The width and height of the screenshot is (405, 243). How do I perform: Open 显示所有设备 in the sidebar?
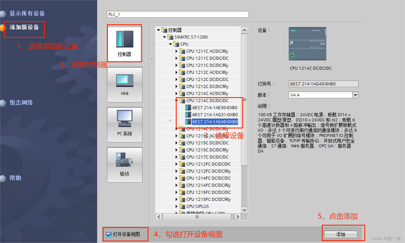(x=27, y=13)
